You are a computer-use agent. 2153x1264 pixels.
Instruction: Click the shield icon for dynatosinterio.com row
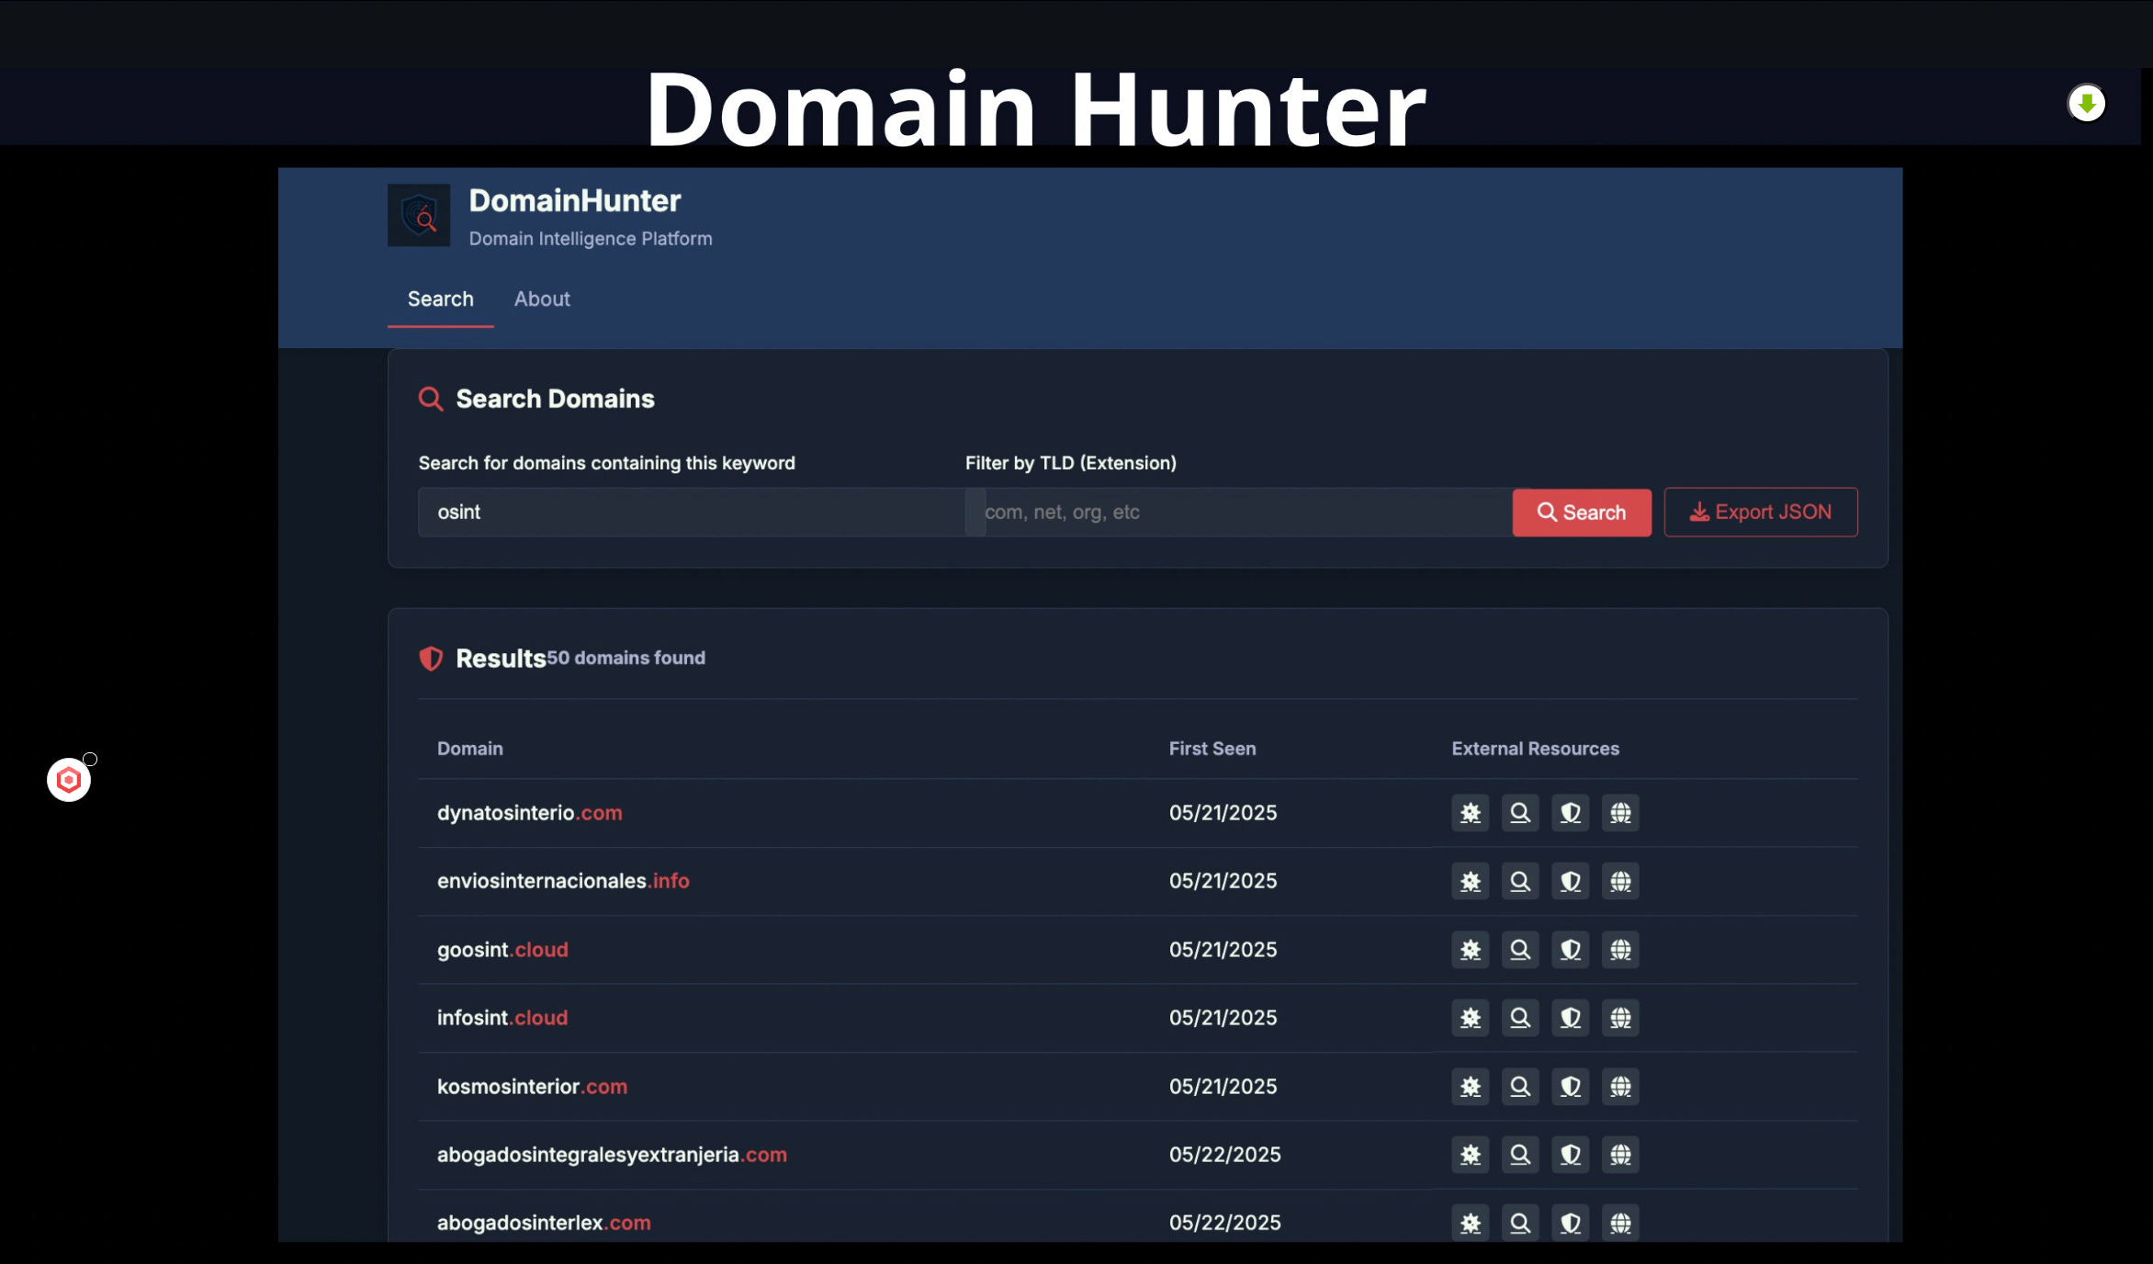pos(1571,813)
